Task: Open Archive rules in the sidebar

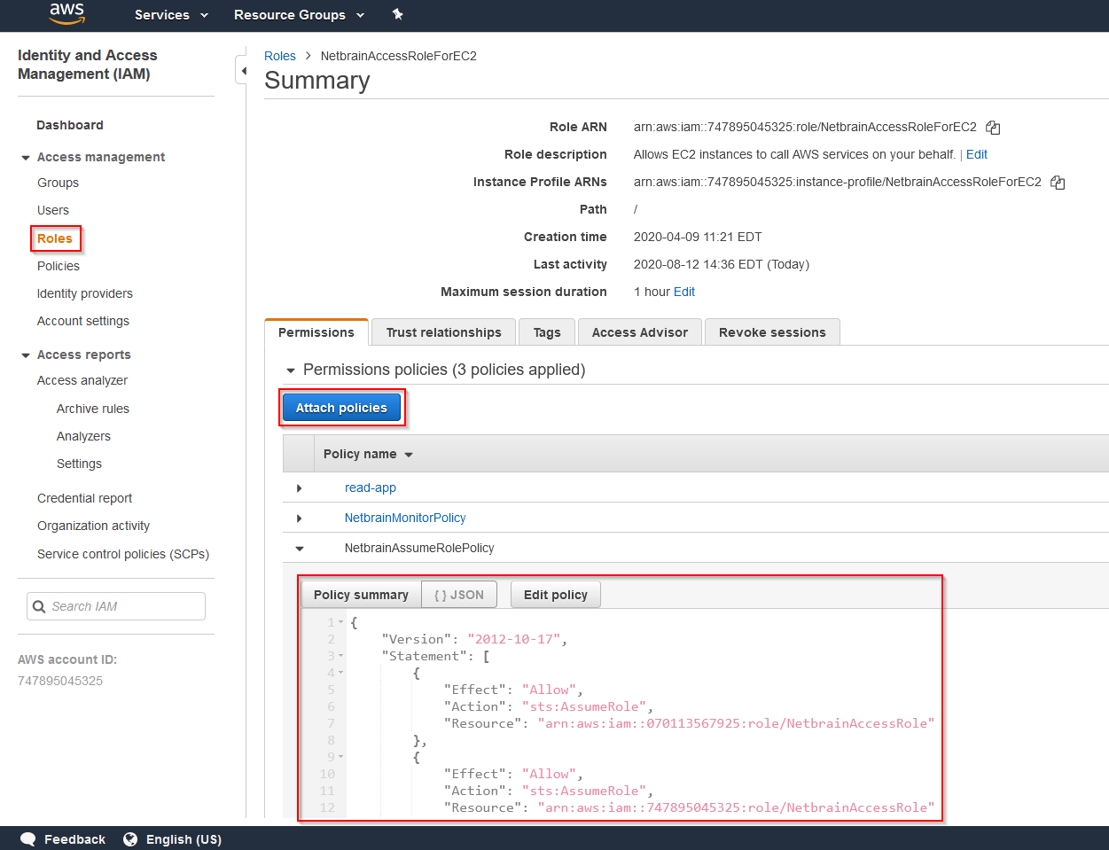Action: click(93, 409)
